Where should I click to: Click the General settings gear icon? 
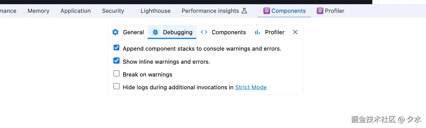click(x=115, y=32)
